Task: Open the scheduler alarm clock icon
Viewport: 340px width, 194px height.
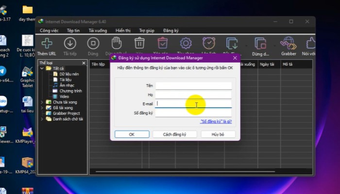Action: [209, 43]
